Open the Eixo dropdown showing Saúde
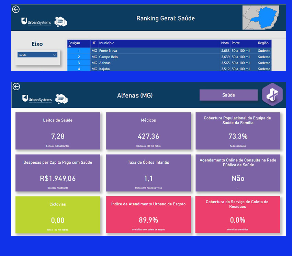 tap(37, 55)
